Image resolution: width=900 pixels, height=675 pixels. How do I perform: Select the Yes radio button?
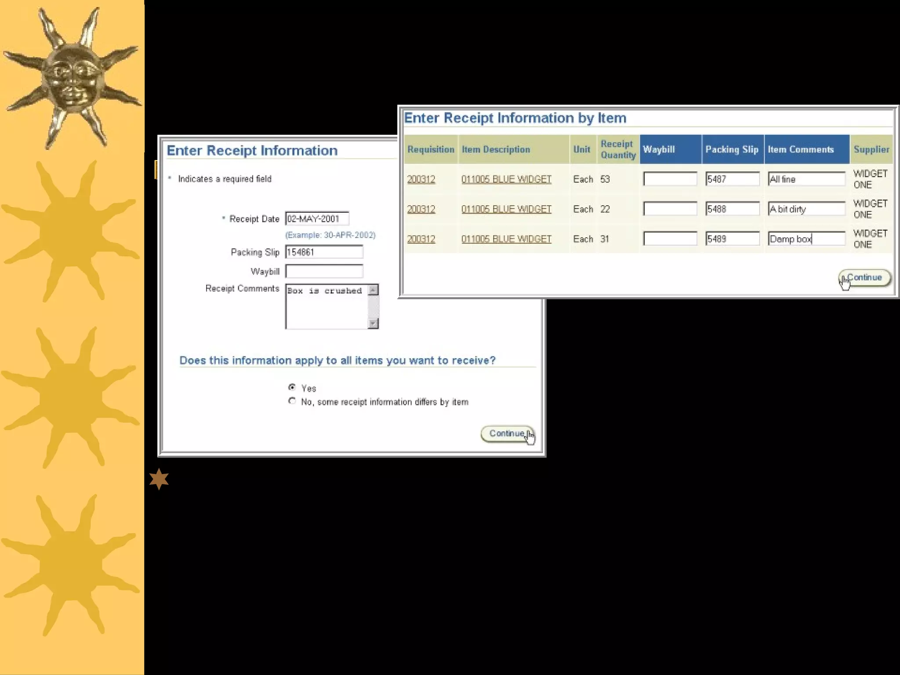tap(292, 387)
